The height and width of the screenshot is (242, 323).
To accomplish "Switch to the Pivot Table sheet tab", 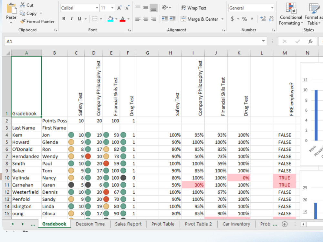I will tap(163, 224).
